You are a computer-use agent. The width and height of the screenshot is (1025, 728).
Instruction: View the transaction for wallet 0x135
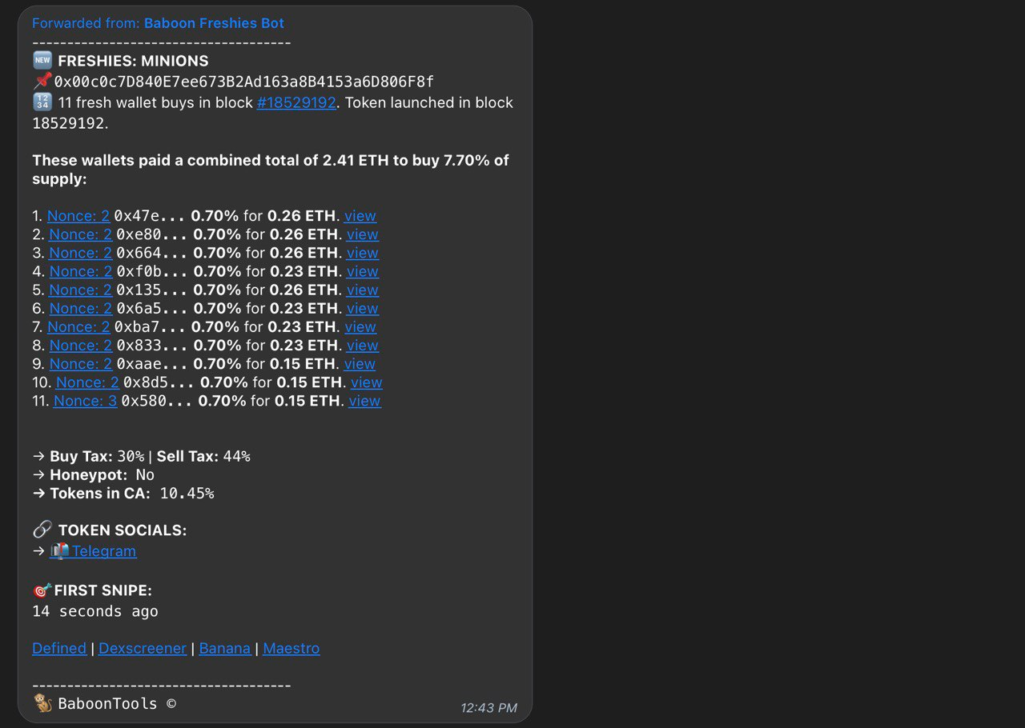pyautogui.click(x=362, y=290)
